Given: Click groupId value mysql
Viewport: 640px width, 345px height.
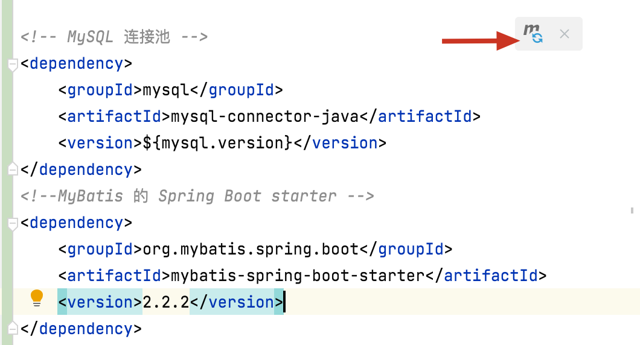Looking at the screenshot, I should pyautogui.click(x=165, y=90).
